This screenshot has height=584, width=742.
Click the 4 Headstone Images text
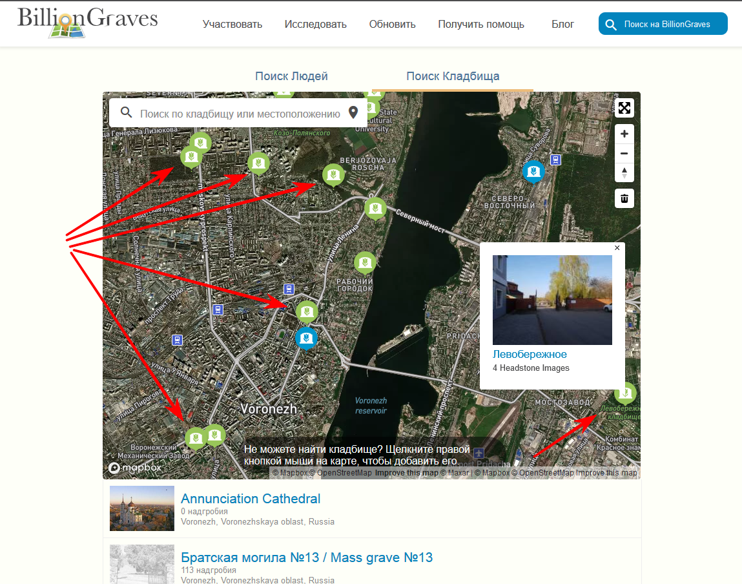(x=531, y=368)
